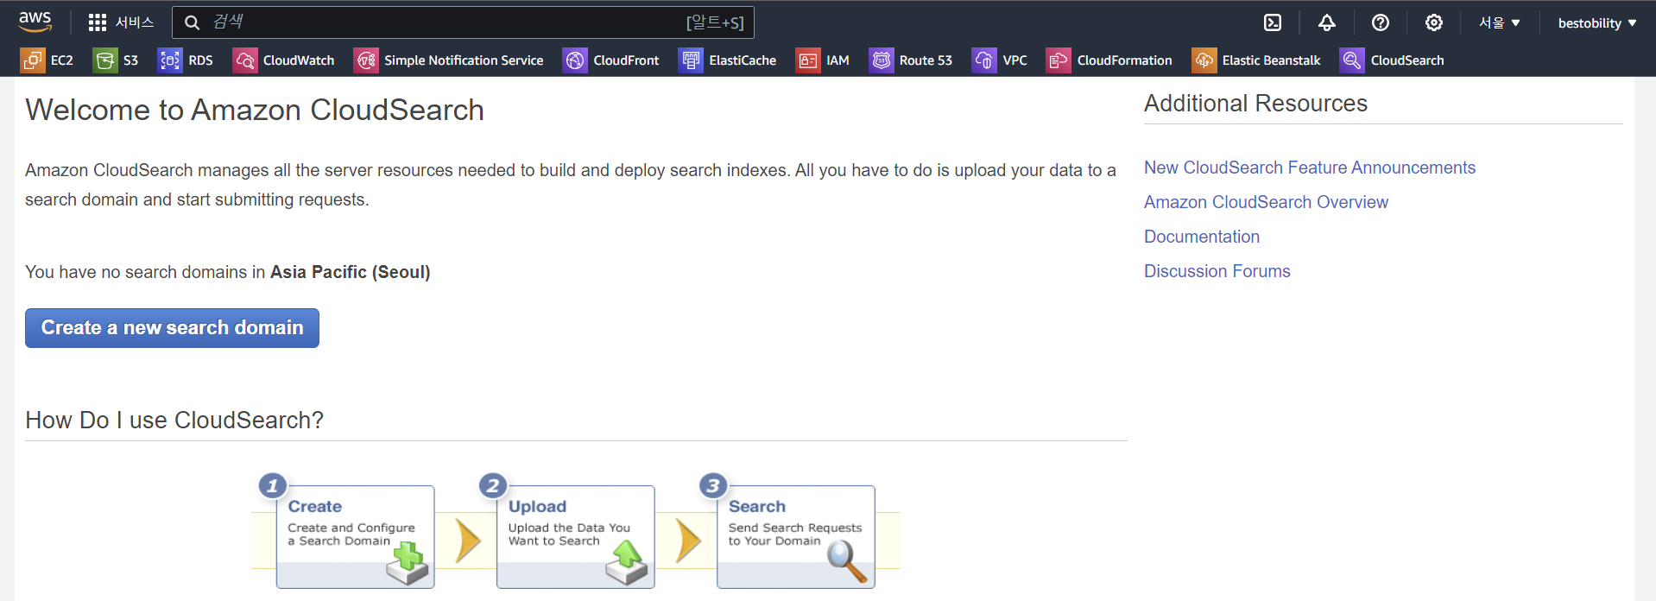Image resolution: width=1656 pixels, height=601 pixels.
Task: Click the 서비스 services menu label
Action: point(135,22)
